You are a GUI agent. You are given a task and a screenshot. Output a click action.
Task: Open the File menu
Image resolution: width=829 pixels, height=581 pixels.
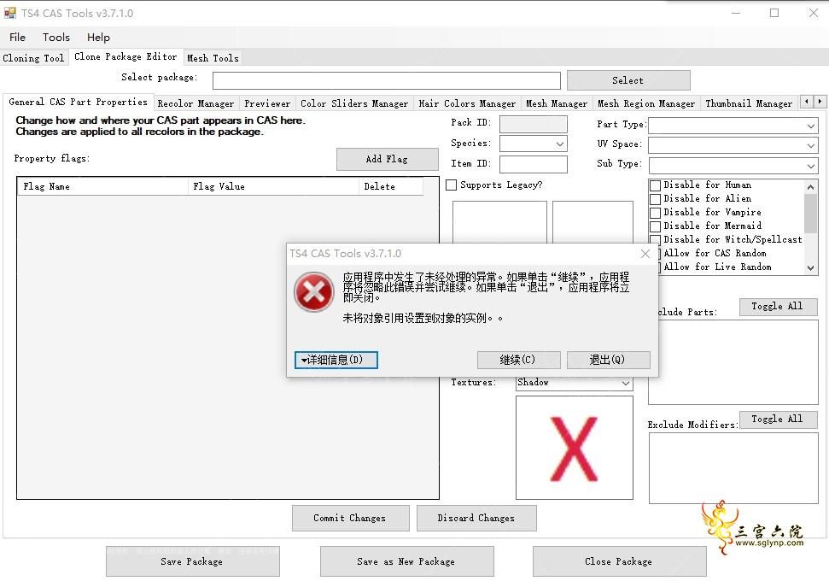tap(17, 37)
